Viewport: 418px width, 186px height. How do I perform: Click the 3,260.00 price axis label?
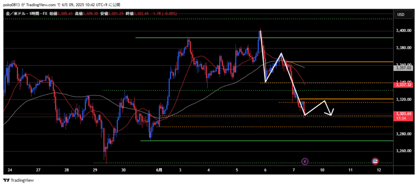[402, 151]
